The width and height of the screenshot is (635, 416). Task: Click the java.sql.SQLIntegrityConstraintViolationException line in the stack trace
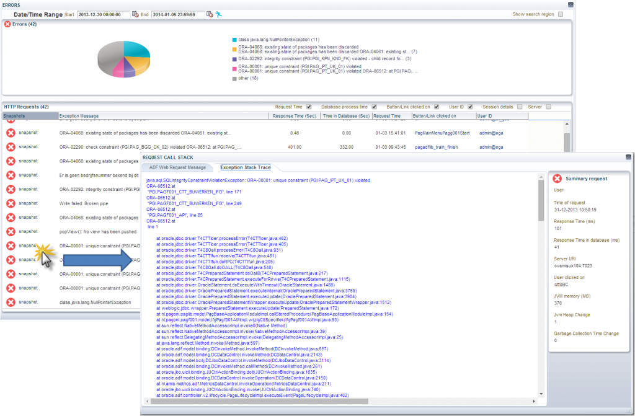point(258,180)
